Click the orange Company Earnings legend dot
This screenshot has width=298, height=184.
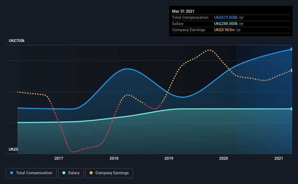tap(91, 173)
